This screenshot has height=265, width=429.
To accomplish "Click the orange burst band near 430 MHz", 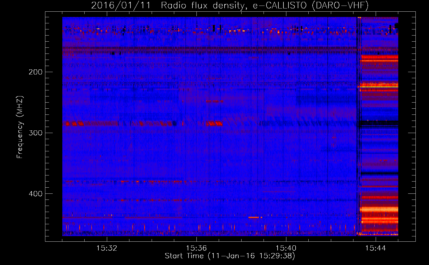I will (x=379, y=209).
